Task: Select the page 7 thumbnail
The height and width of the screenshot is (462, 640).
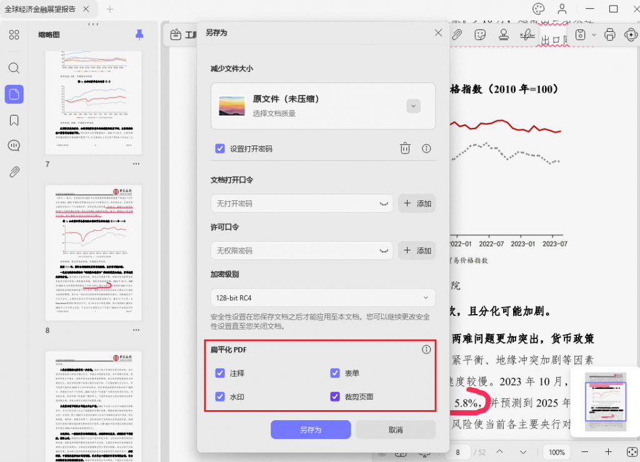Action: click(94, 102)
